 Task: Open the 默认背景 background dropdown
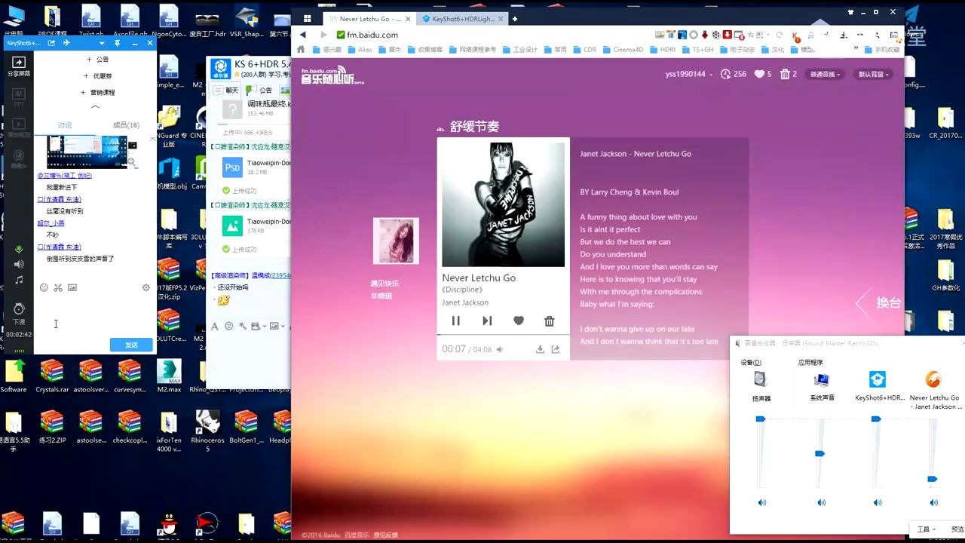[x=873, y=74]
